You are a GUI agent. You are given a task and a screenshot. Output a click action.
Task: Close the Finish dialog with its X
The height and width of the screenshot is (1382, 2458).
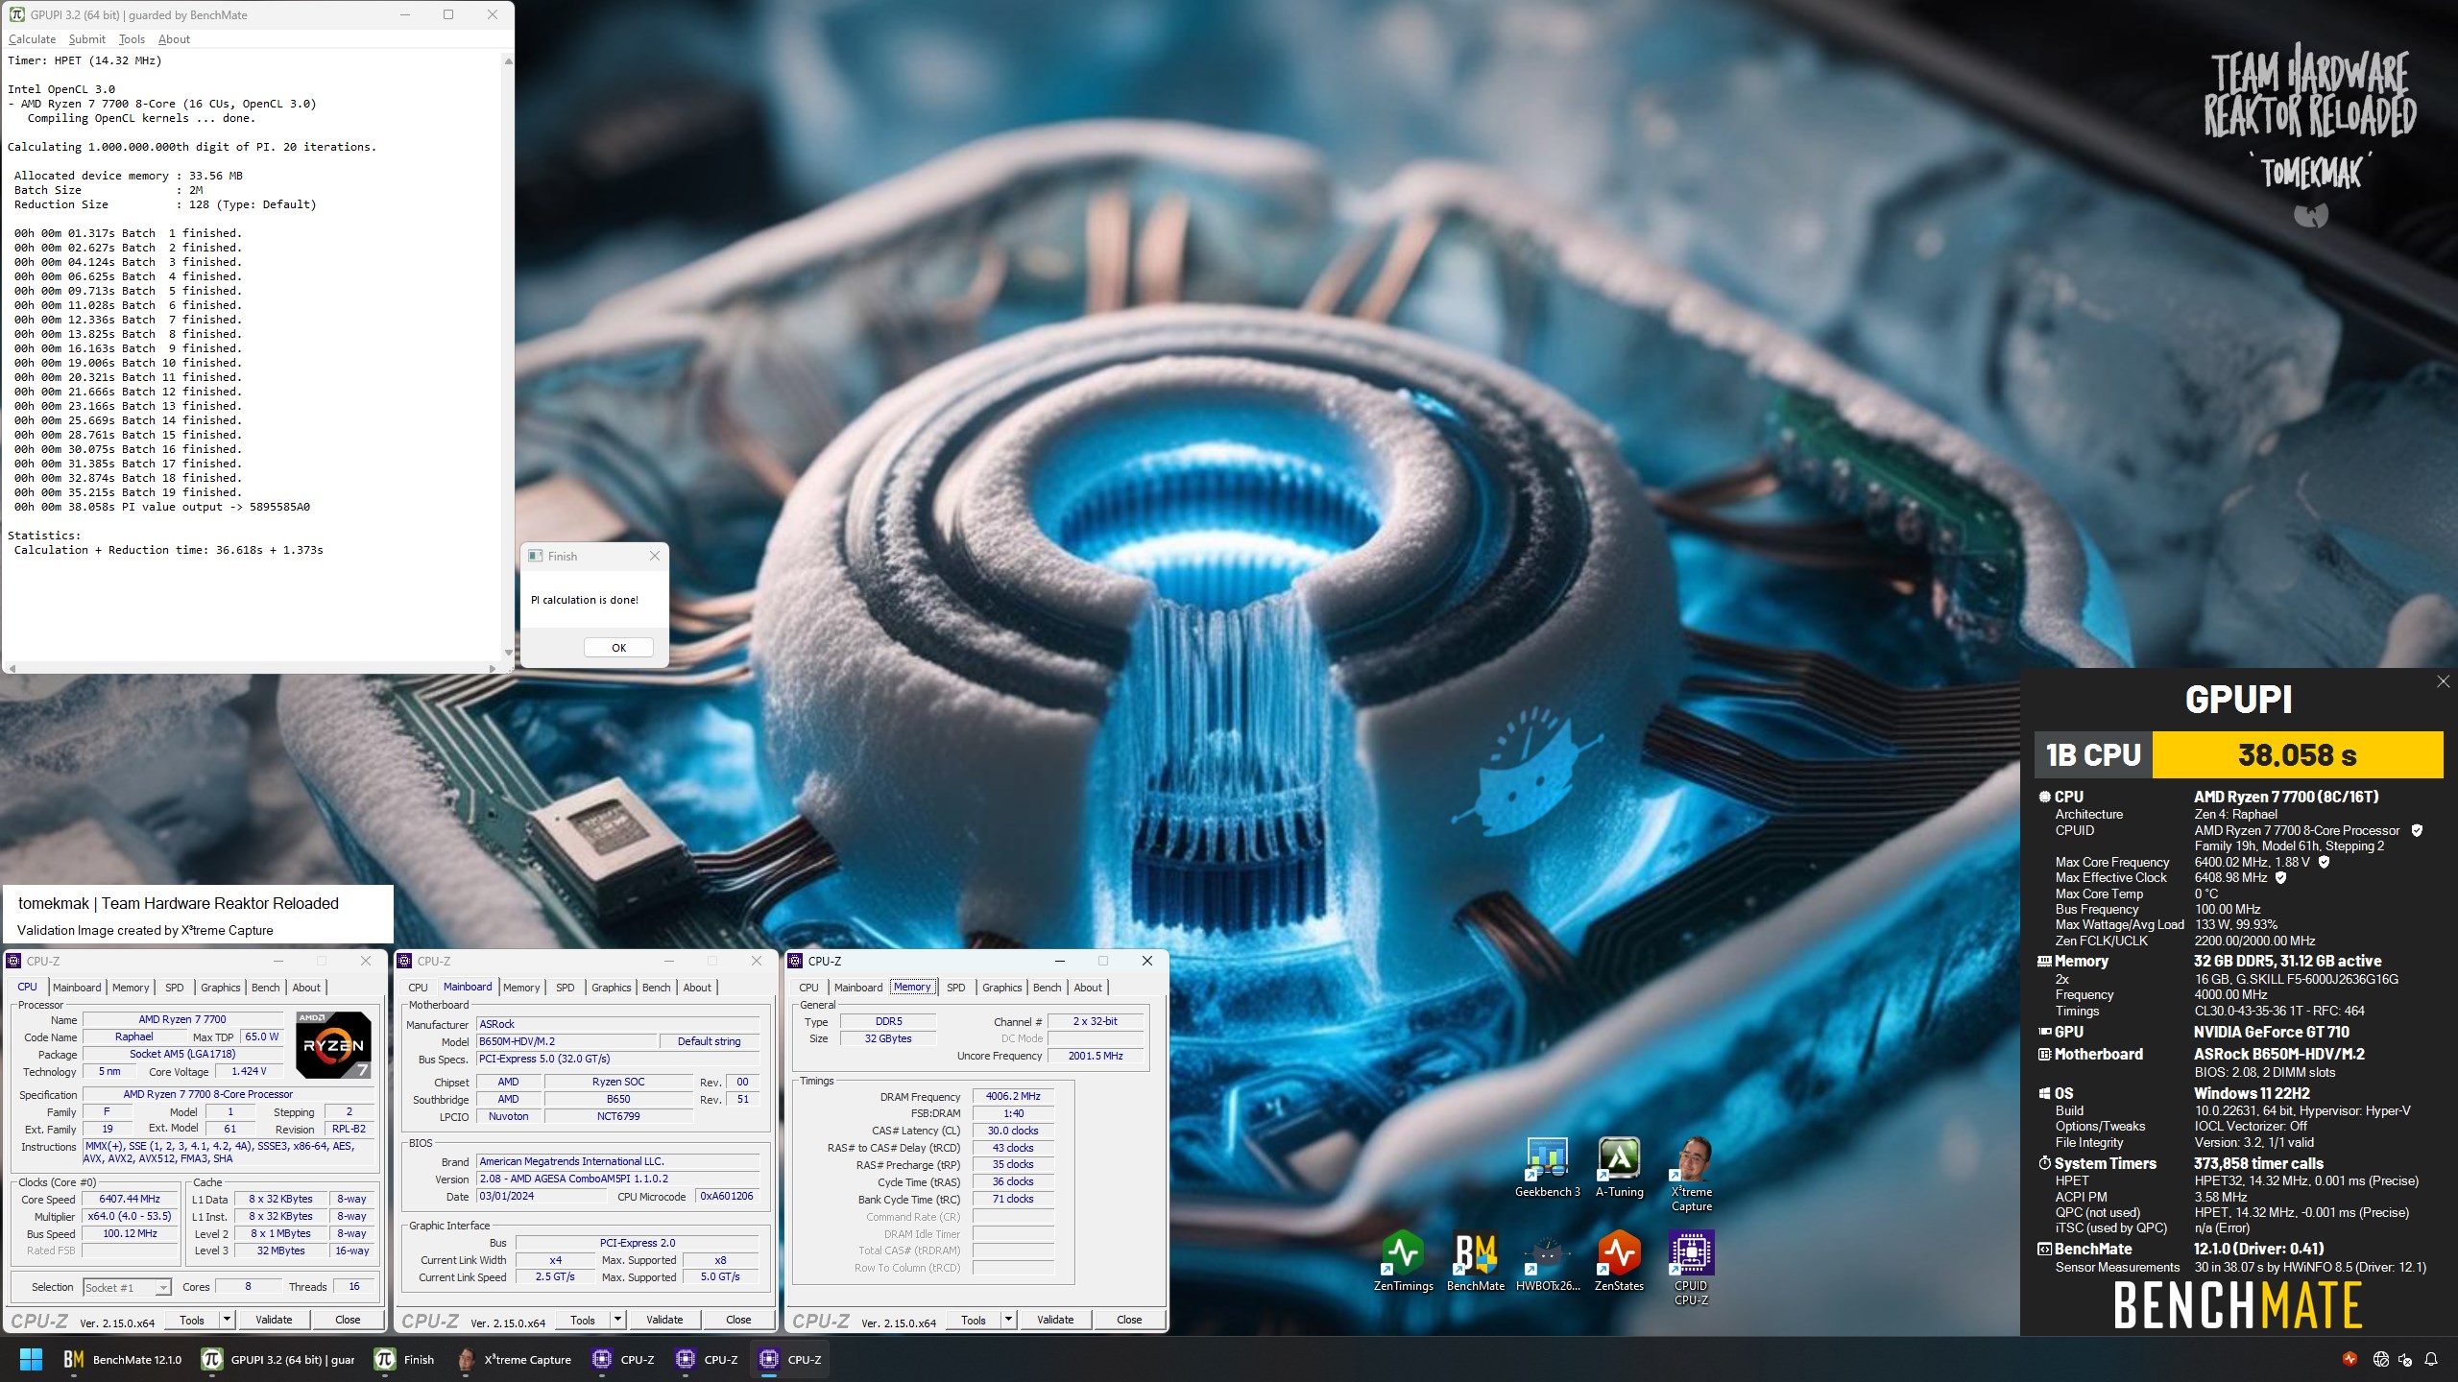[655, 556]
